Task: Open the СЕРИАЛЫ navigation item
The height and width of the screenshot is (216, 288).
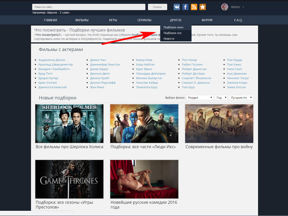Action: 144,20
